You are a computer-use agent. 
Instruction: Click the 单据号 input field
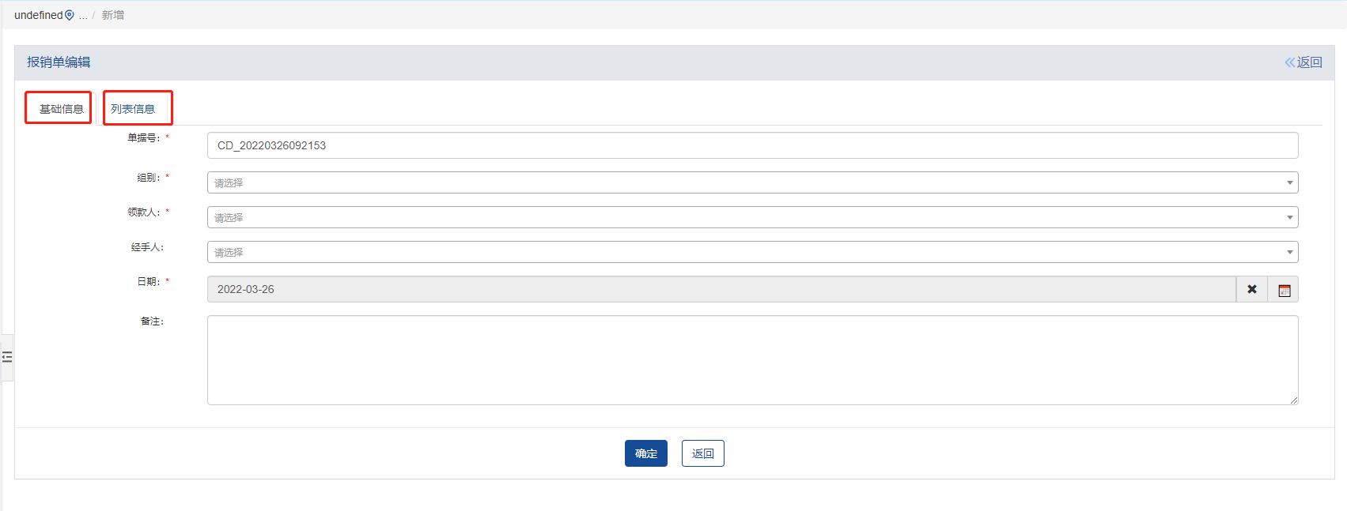pos(751,145)
